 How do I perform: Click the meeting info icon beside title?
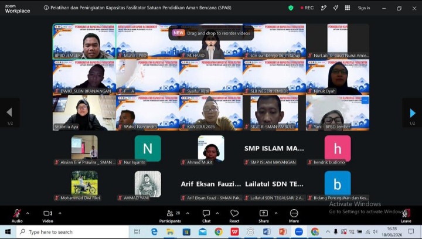(46, 8)
